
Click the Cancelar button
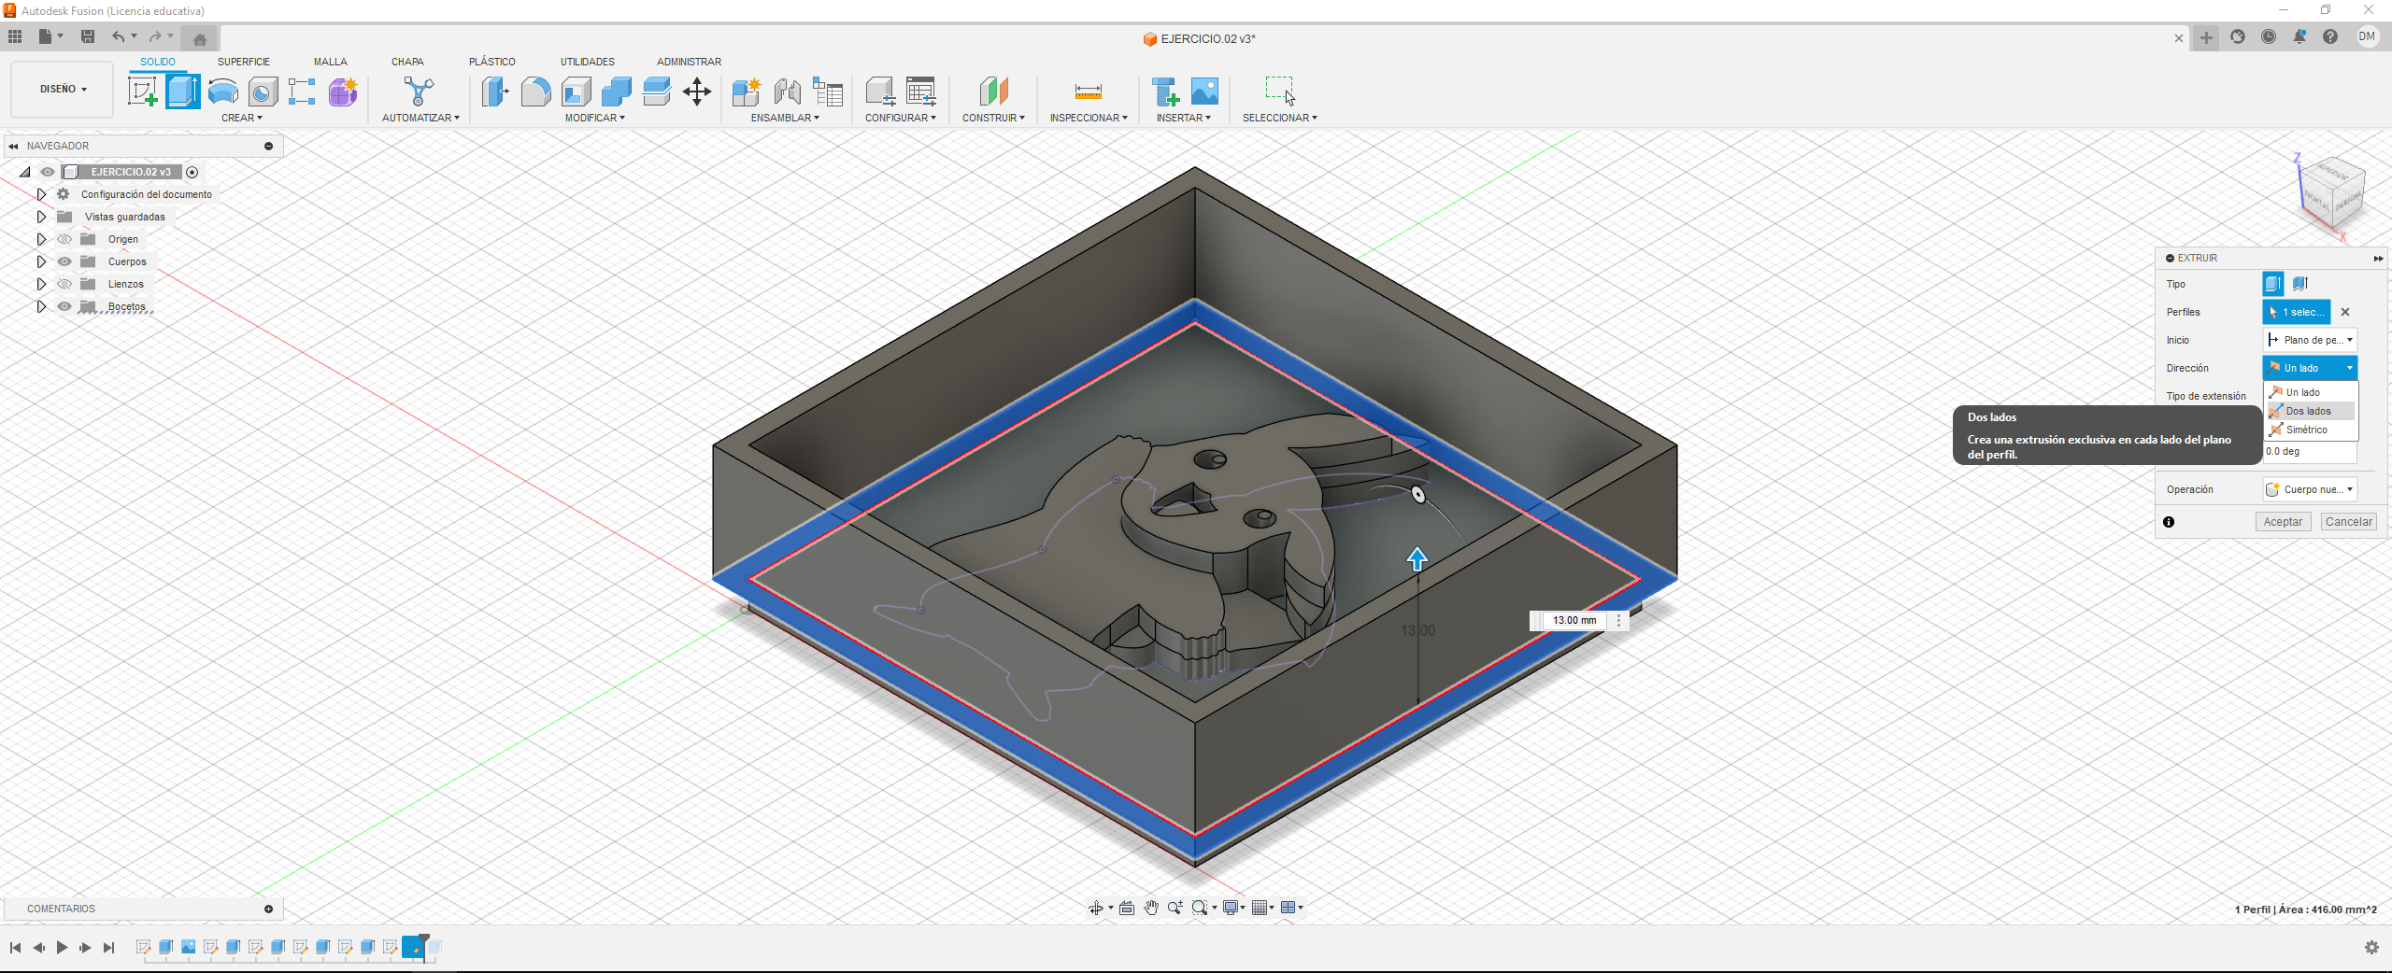[2349, 522]
